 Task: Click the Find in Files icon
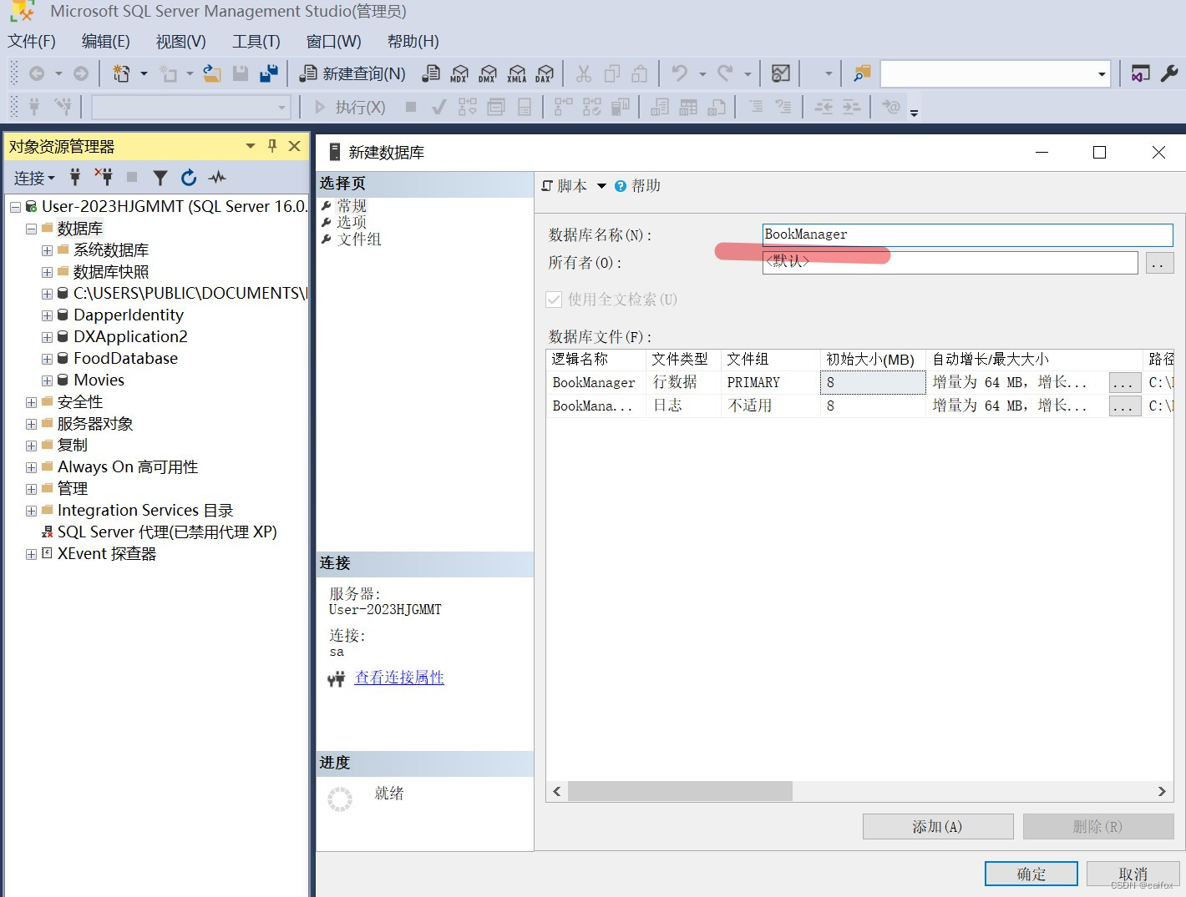pyautogui.click(x=862, y=73)
